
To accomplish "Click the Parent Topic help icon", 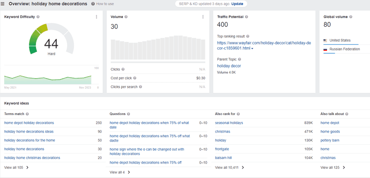I will coord(240,59).
